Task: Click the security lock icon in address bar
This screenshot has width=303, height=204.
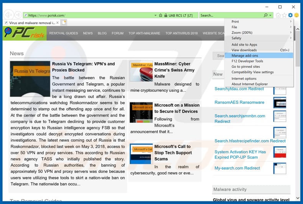Action: click(166, 15)
